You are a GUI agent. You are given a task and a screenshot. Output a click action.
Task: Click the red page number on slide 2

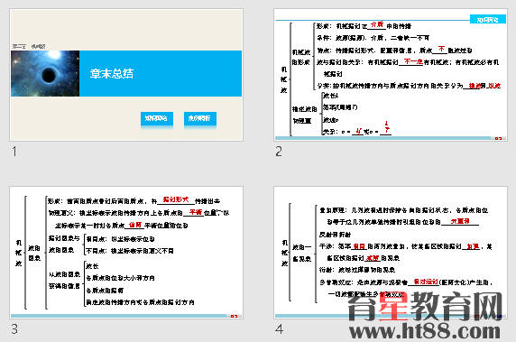(498, 139)
